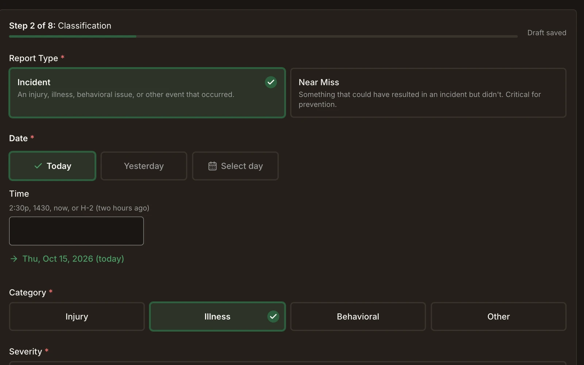The height and width of the screenshot is (365, 584).
Task: Choose Other category
Action: click(x=499, y=316)
